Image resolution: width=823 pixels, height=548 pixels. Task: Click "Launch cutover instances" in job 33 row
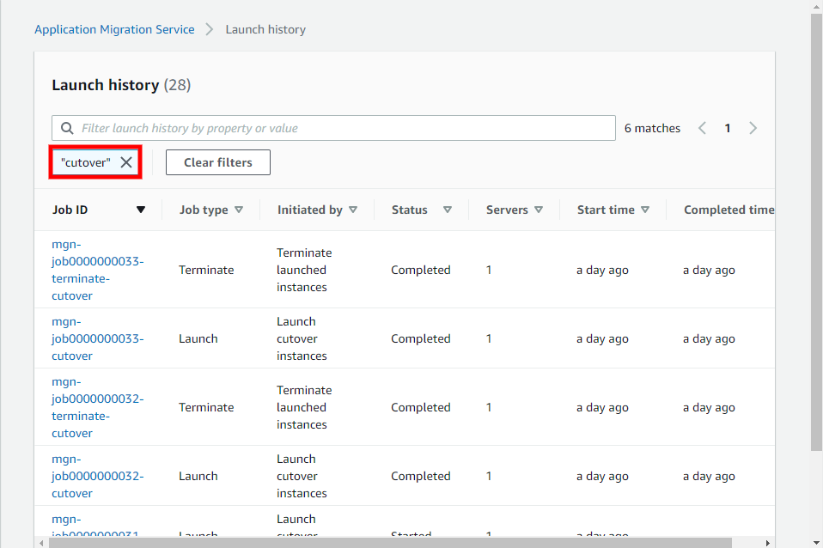pyautogui.click(x=302, y=338)
